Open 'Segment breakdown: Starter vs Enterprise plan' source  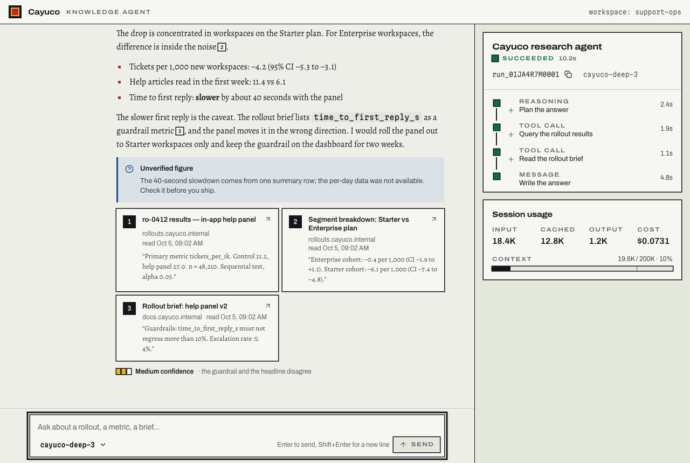(x=358, y=224)
